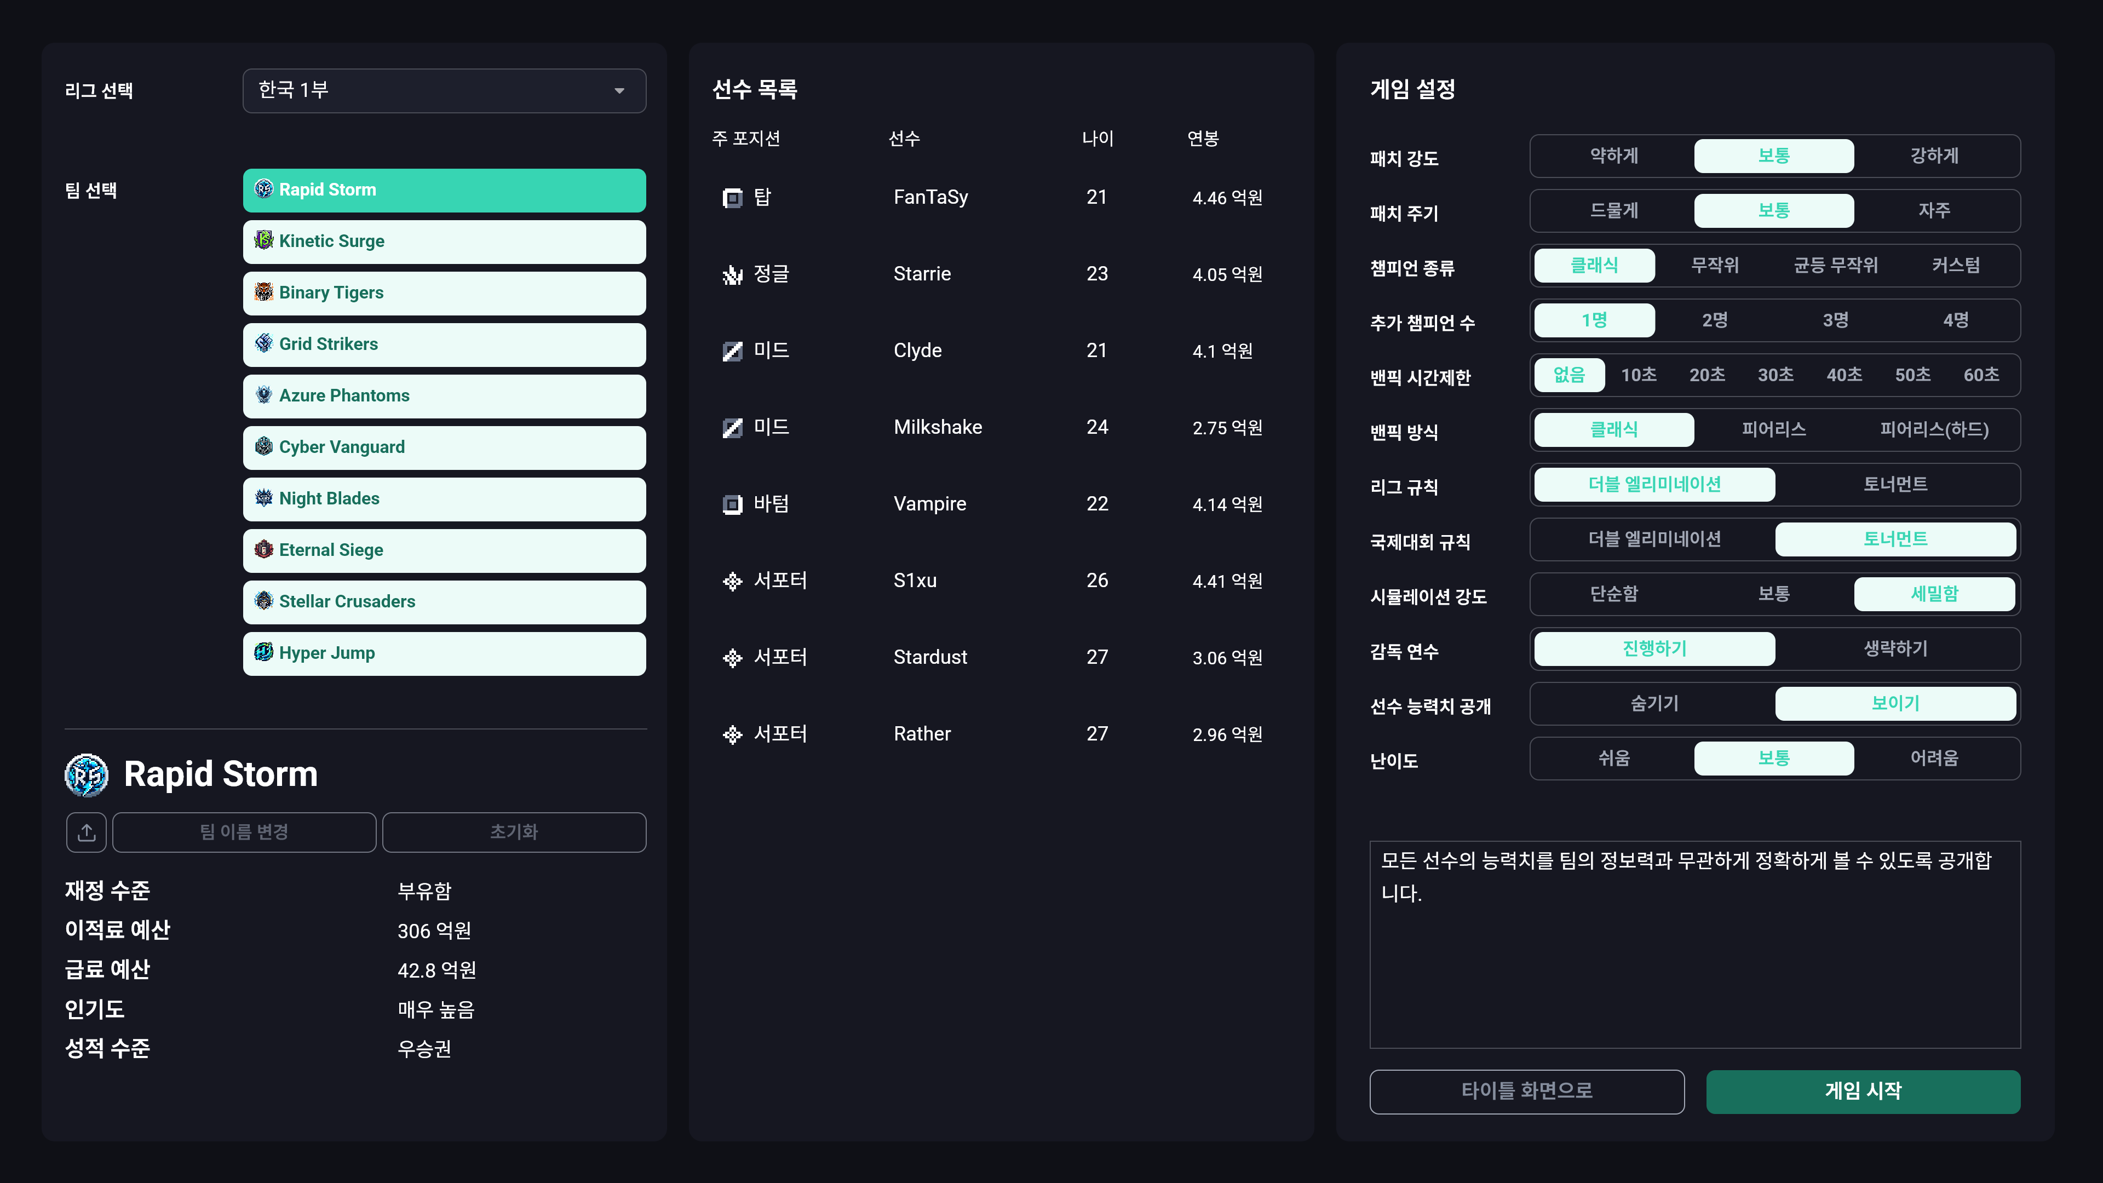Click support position icon in S1xu's row
Screen dimensions: 2103x1183
[732, 581]
